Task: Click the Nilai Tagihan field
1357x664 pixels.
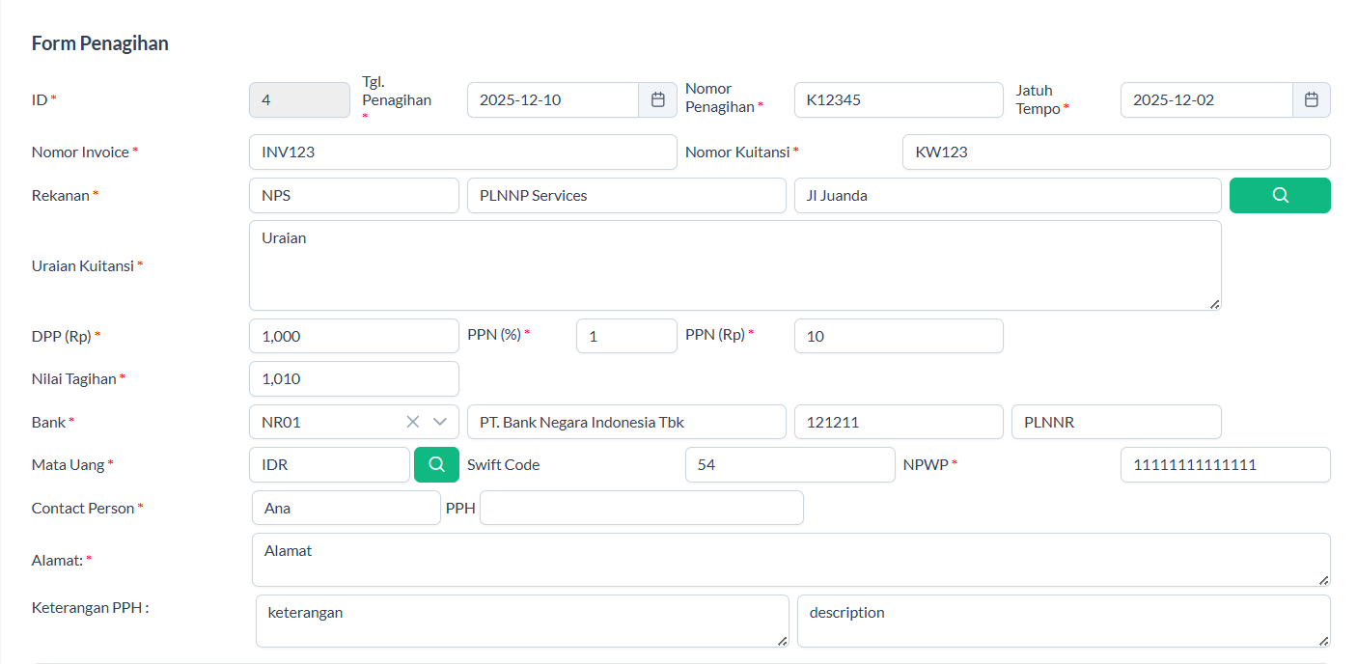Action: coord(353,378)
